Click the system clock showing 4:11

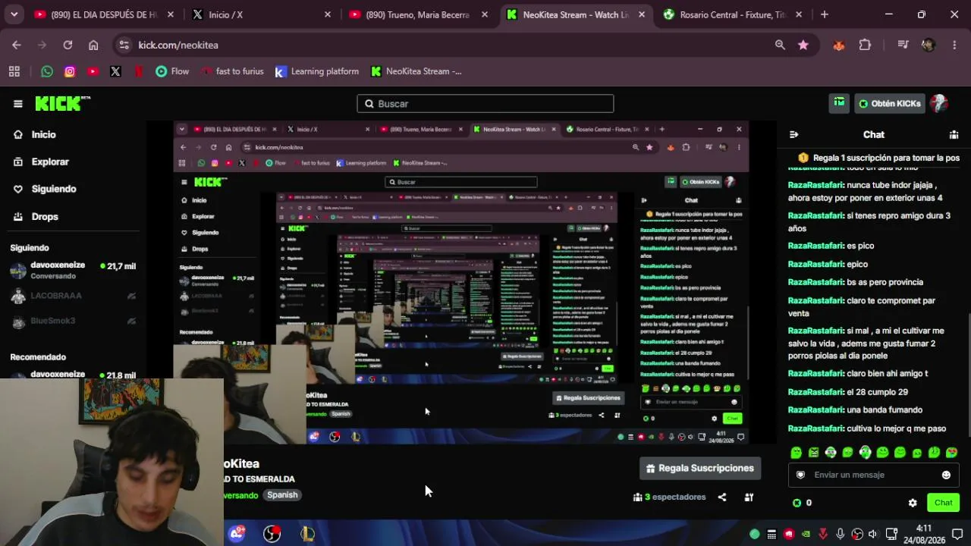coord(923,534)
